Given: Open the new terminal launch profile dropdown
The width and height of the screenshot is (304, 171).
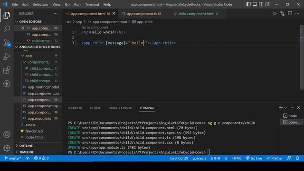Looking at the screenshot, I should click(x=285, y=108).
